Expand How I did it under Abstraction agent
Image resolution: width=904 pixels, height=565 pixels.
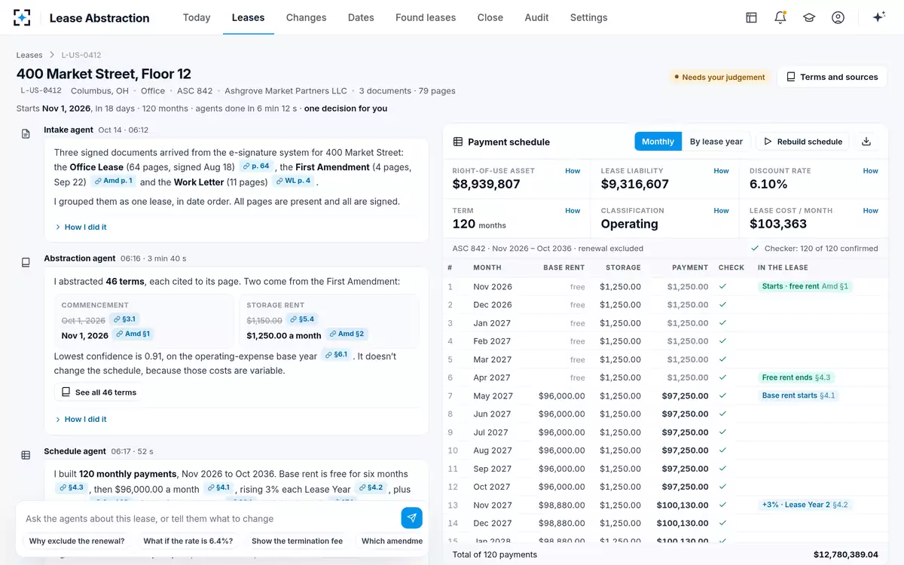81,419
